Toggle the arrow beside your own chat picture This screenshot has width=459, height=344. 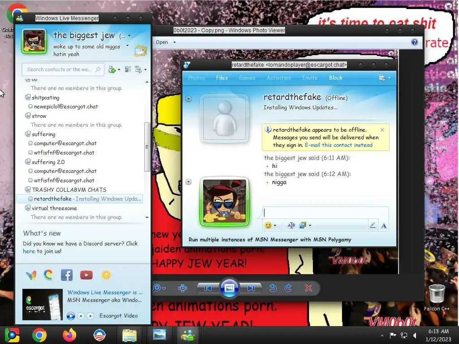[189, 182]
